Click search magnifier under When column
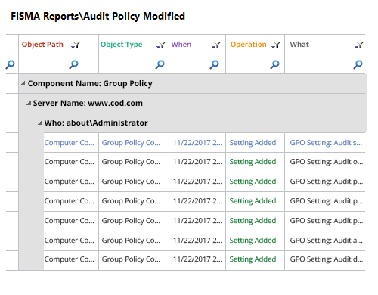The image size is (378, 295). [x=214, y=64]
